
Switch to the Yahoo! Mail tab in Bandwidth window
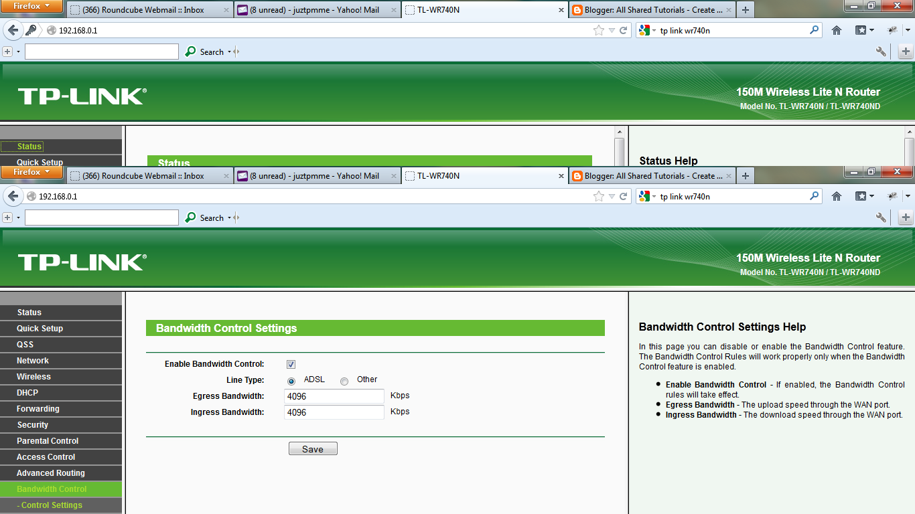tap(318, 176)
